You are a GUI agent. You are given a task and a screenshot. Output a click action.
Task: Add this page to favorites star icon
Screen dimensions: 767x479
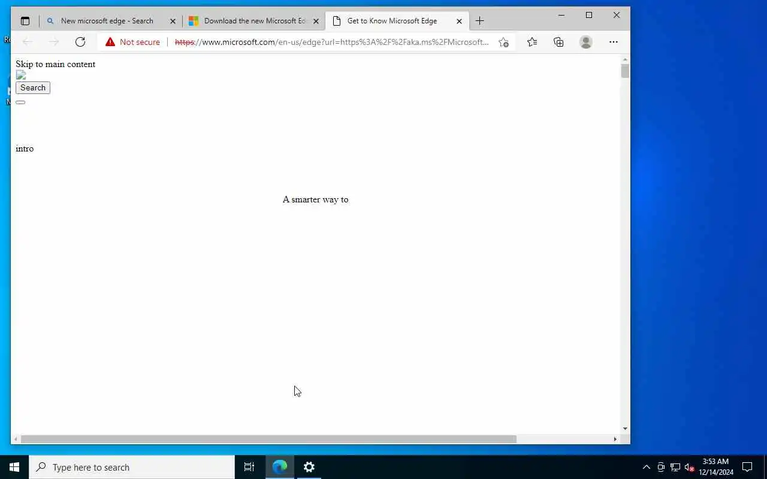(503, 42)
